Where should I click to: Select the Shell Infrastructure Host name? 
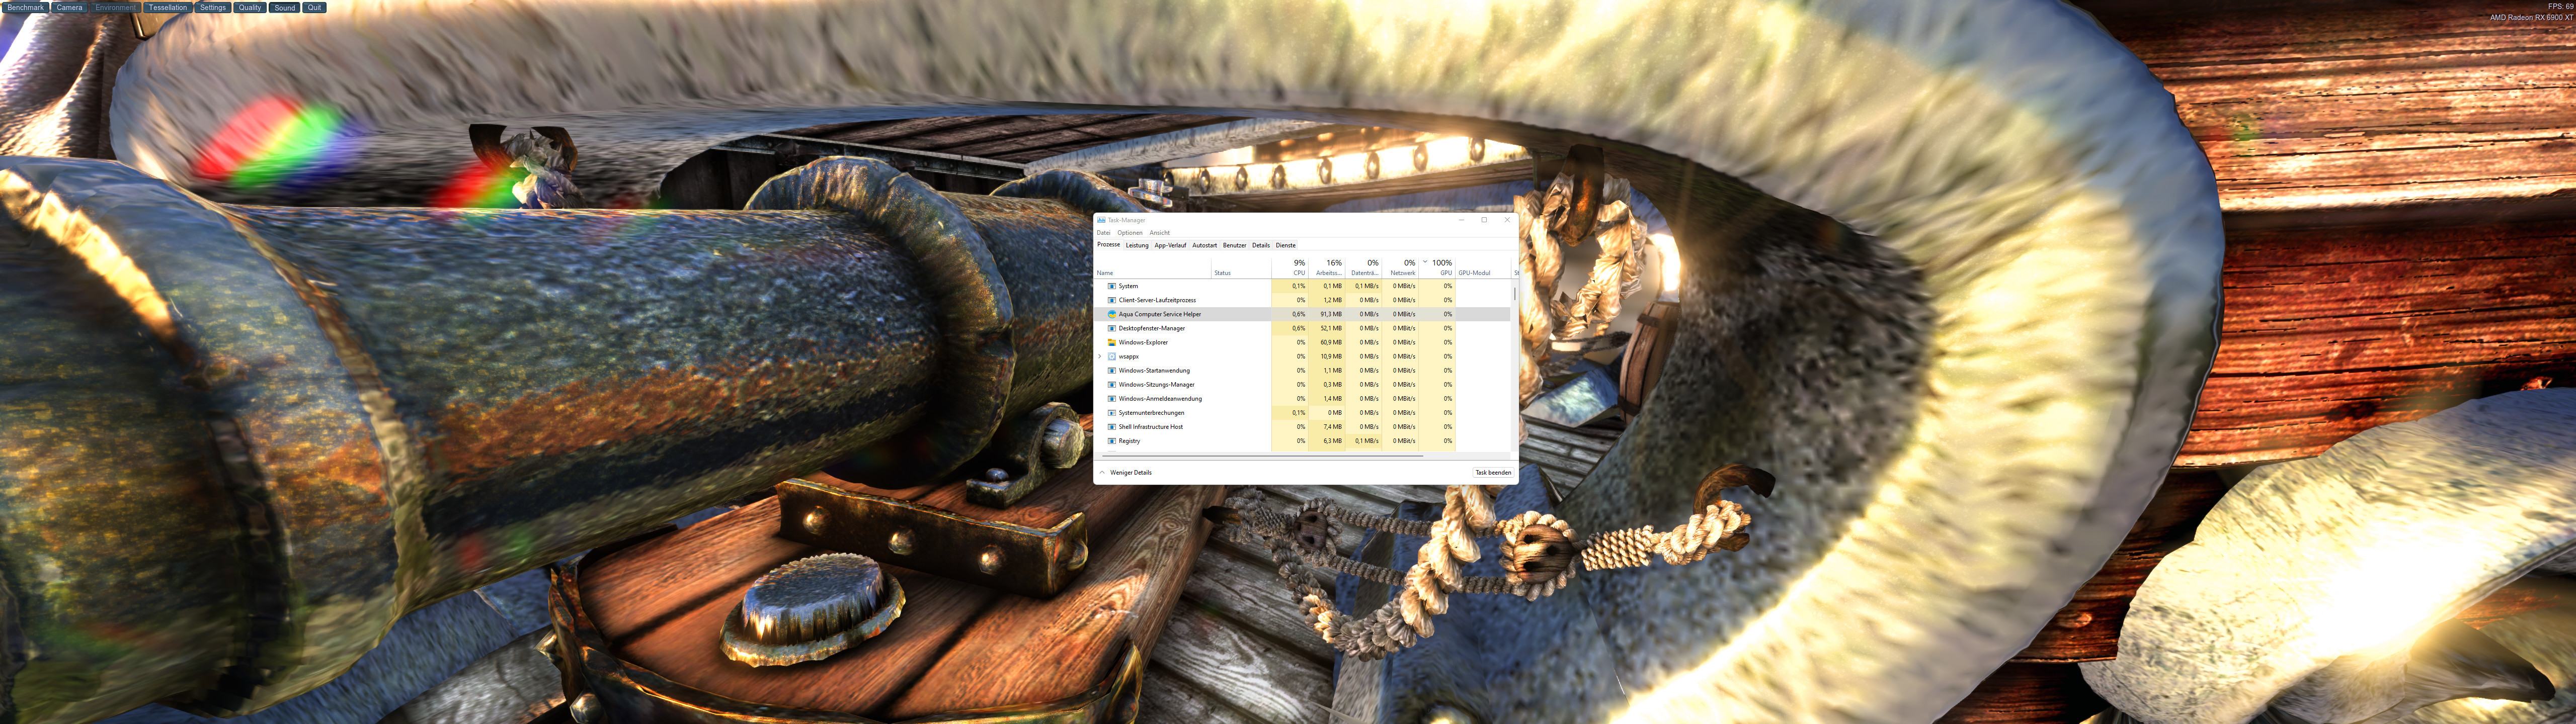tap(1150, 426)
